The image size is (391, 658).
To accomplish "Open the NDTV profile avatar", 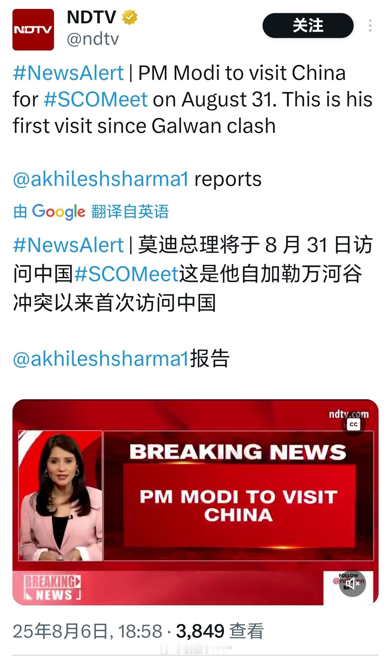I will [x=33, y=30].
